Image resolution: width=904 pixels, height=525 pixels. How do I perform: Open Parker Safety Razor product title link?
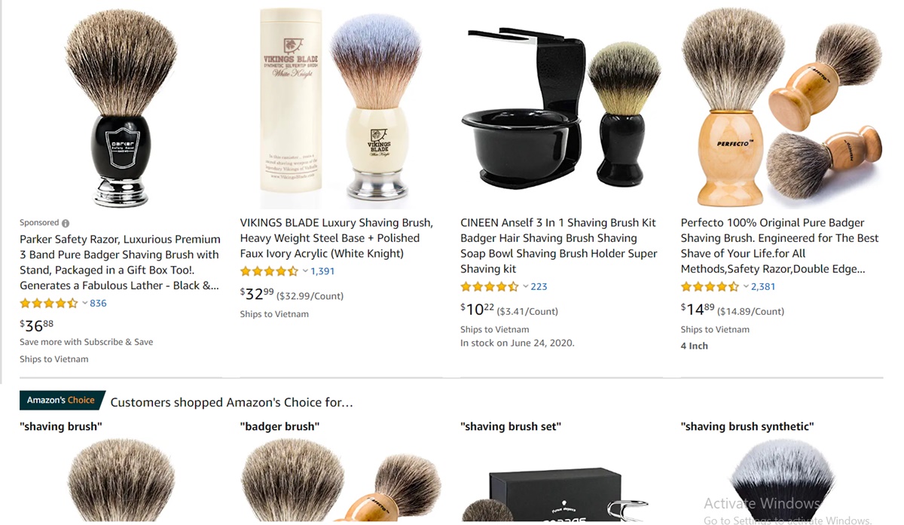pos(121,262)
